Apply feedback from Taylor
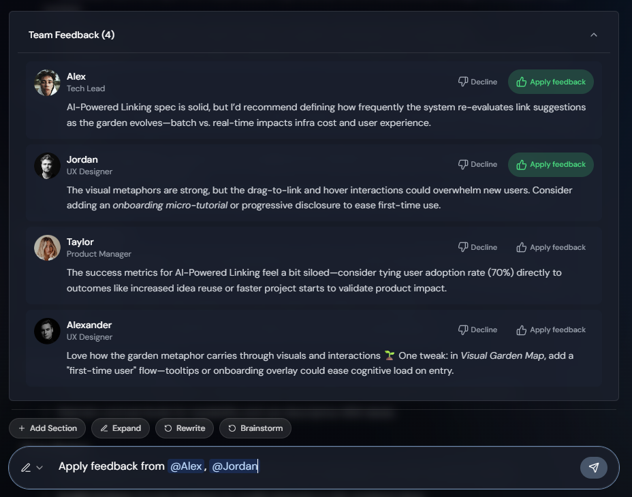Image resolution: width=632 pixels, height=497 pixels. point(551,247)
